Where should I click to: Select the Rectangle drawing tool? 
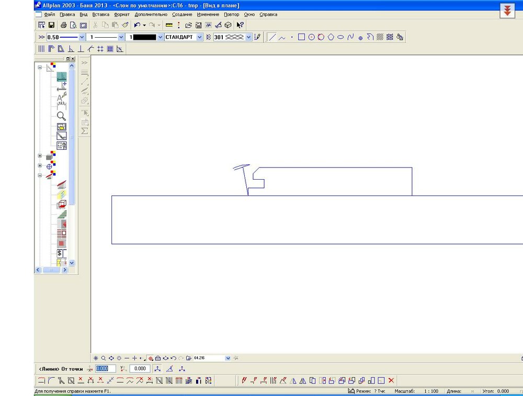click(x=301, y=37)
